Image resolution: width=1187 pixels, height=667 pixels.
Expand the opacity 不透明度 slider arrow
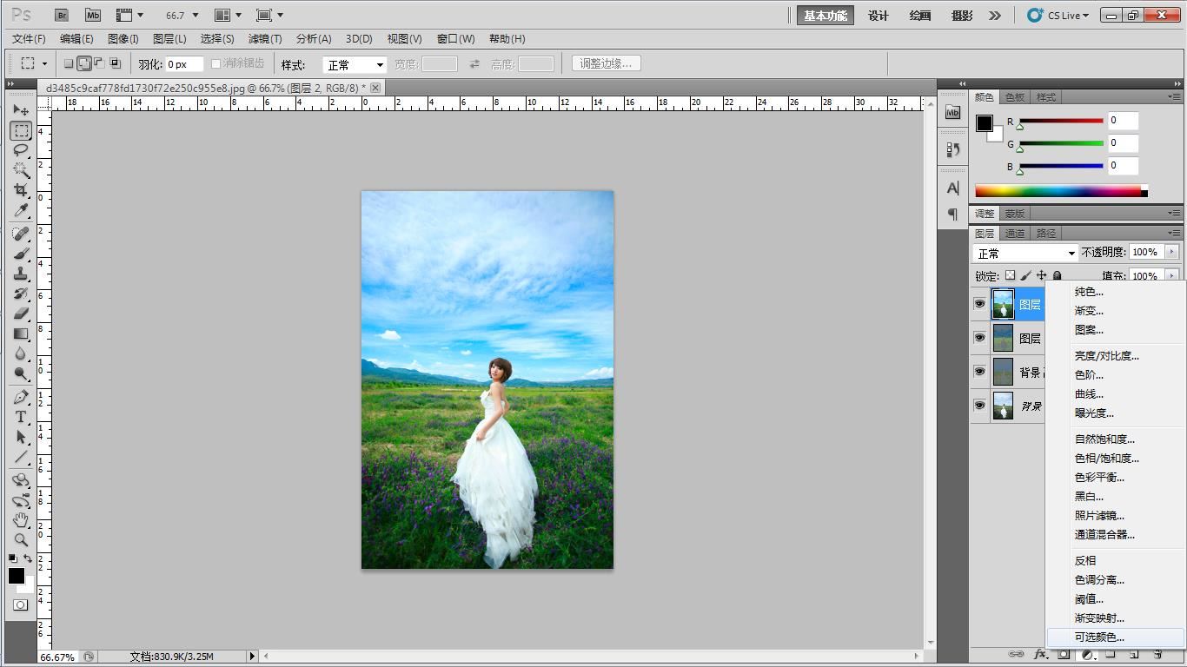[x=1171, y=252]
